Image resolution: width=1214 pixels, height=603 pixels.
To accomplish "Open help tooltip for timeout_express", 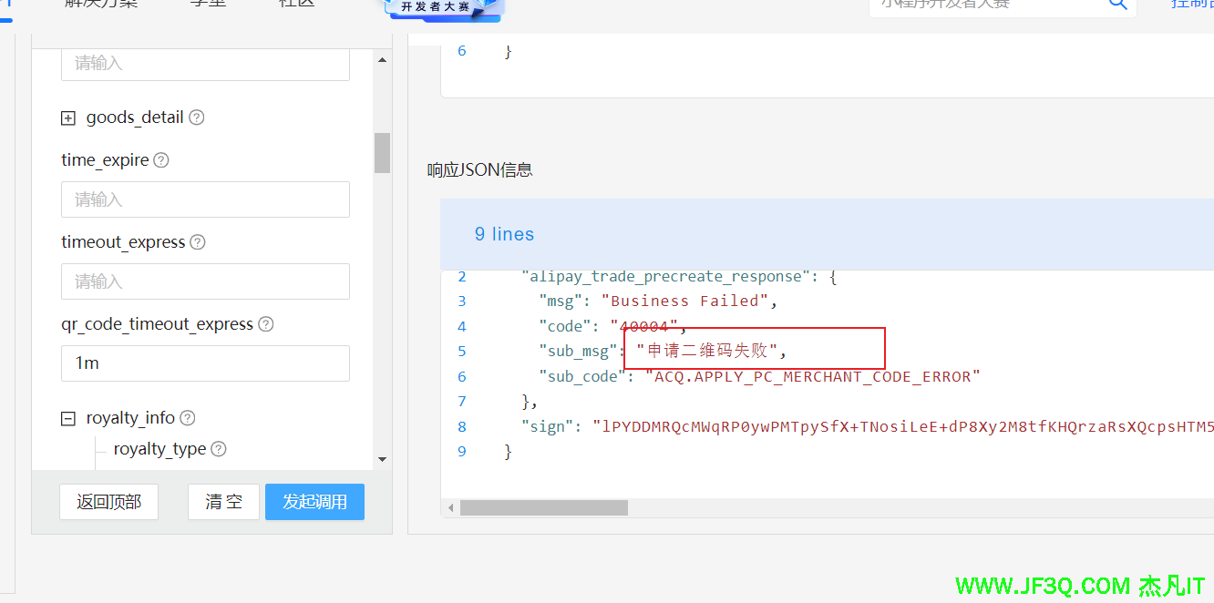I will (x=197, y=242).
